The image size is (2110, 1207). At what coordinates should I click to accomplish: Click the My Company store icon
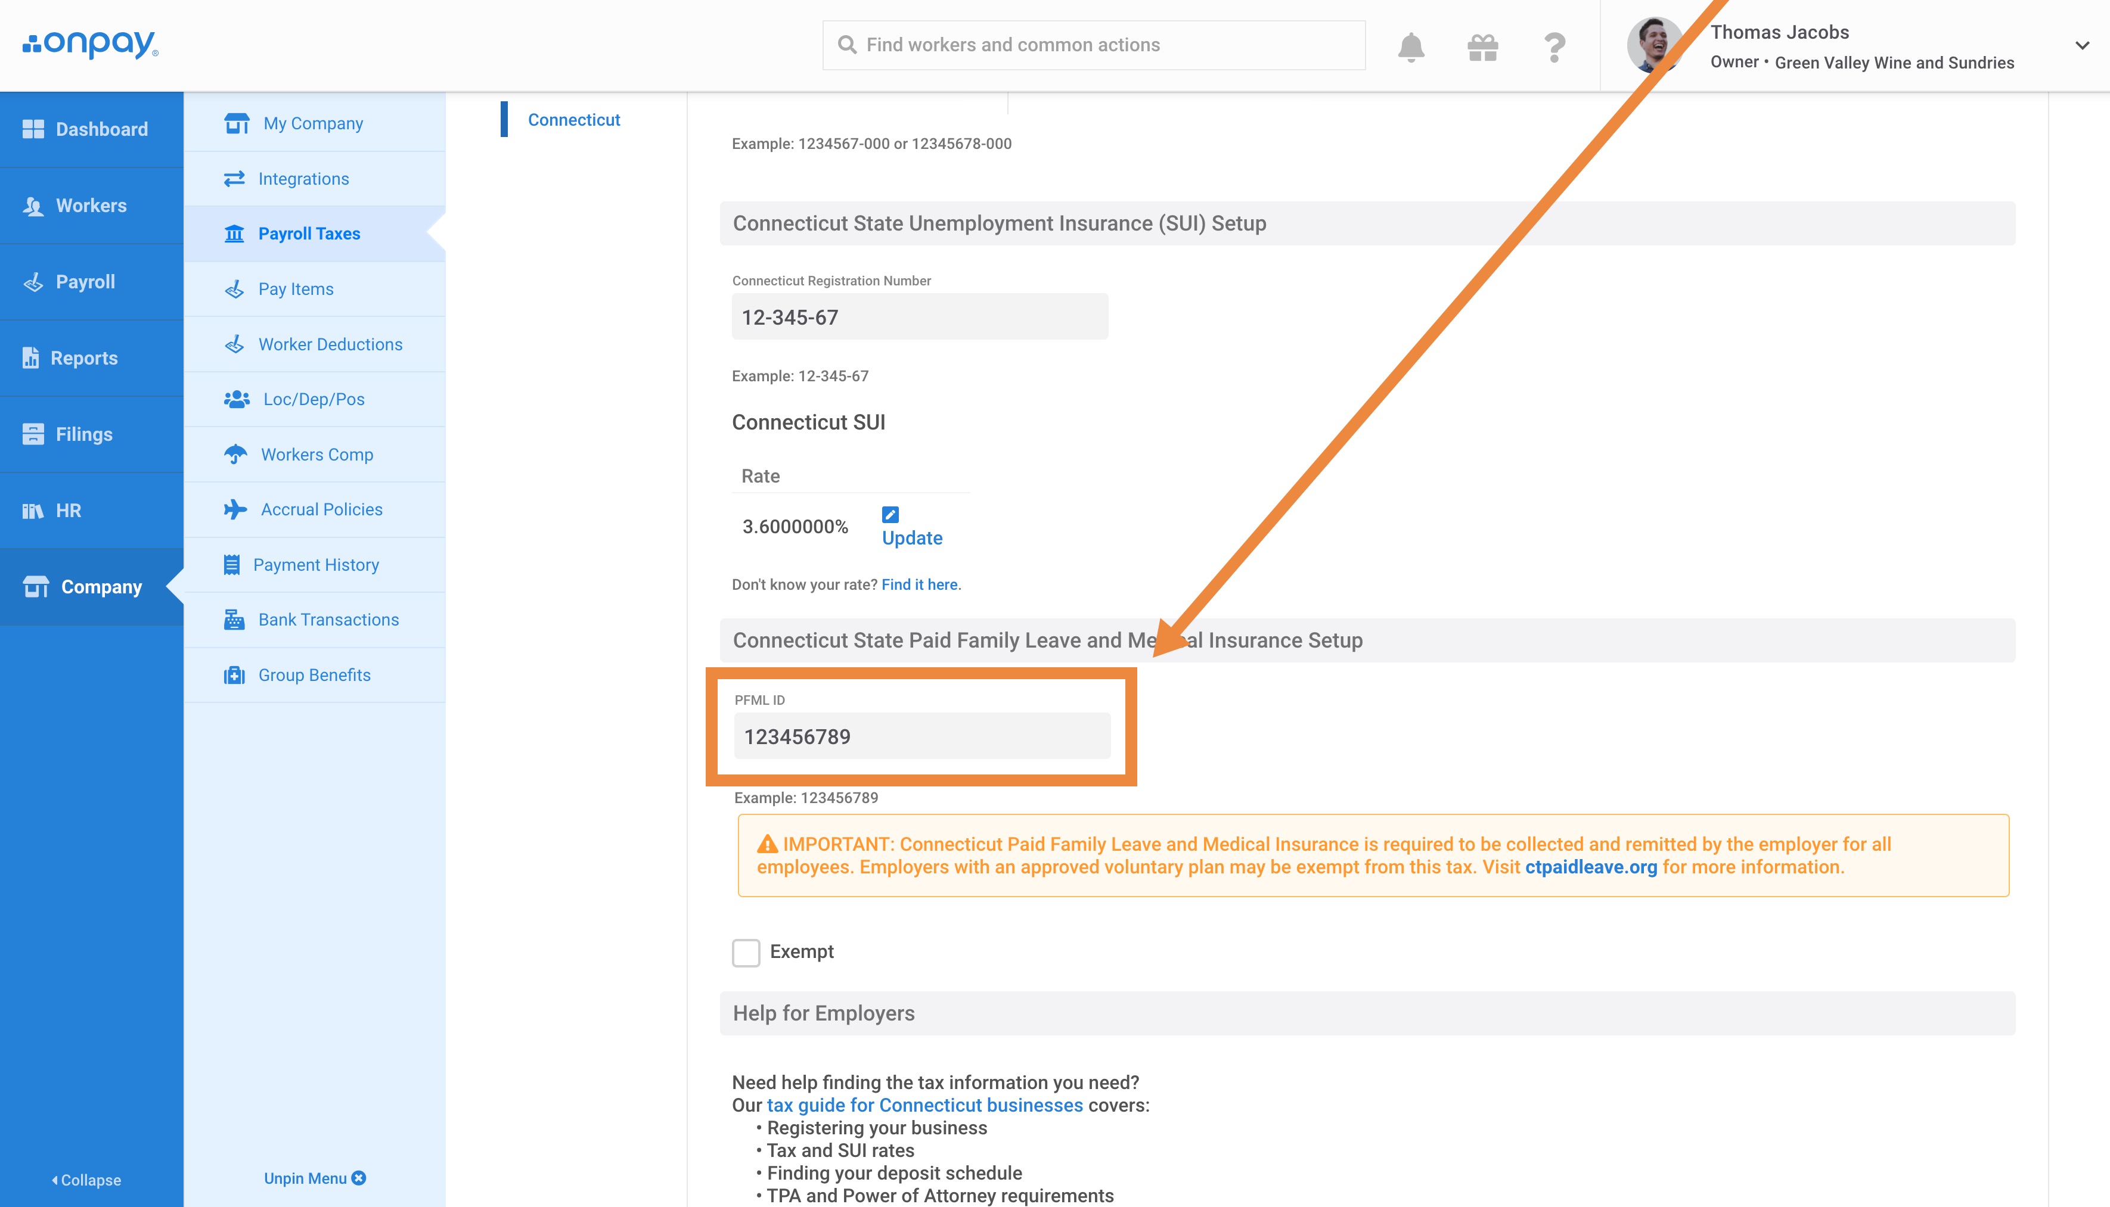tap(237, 123)
